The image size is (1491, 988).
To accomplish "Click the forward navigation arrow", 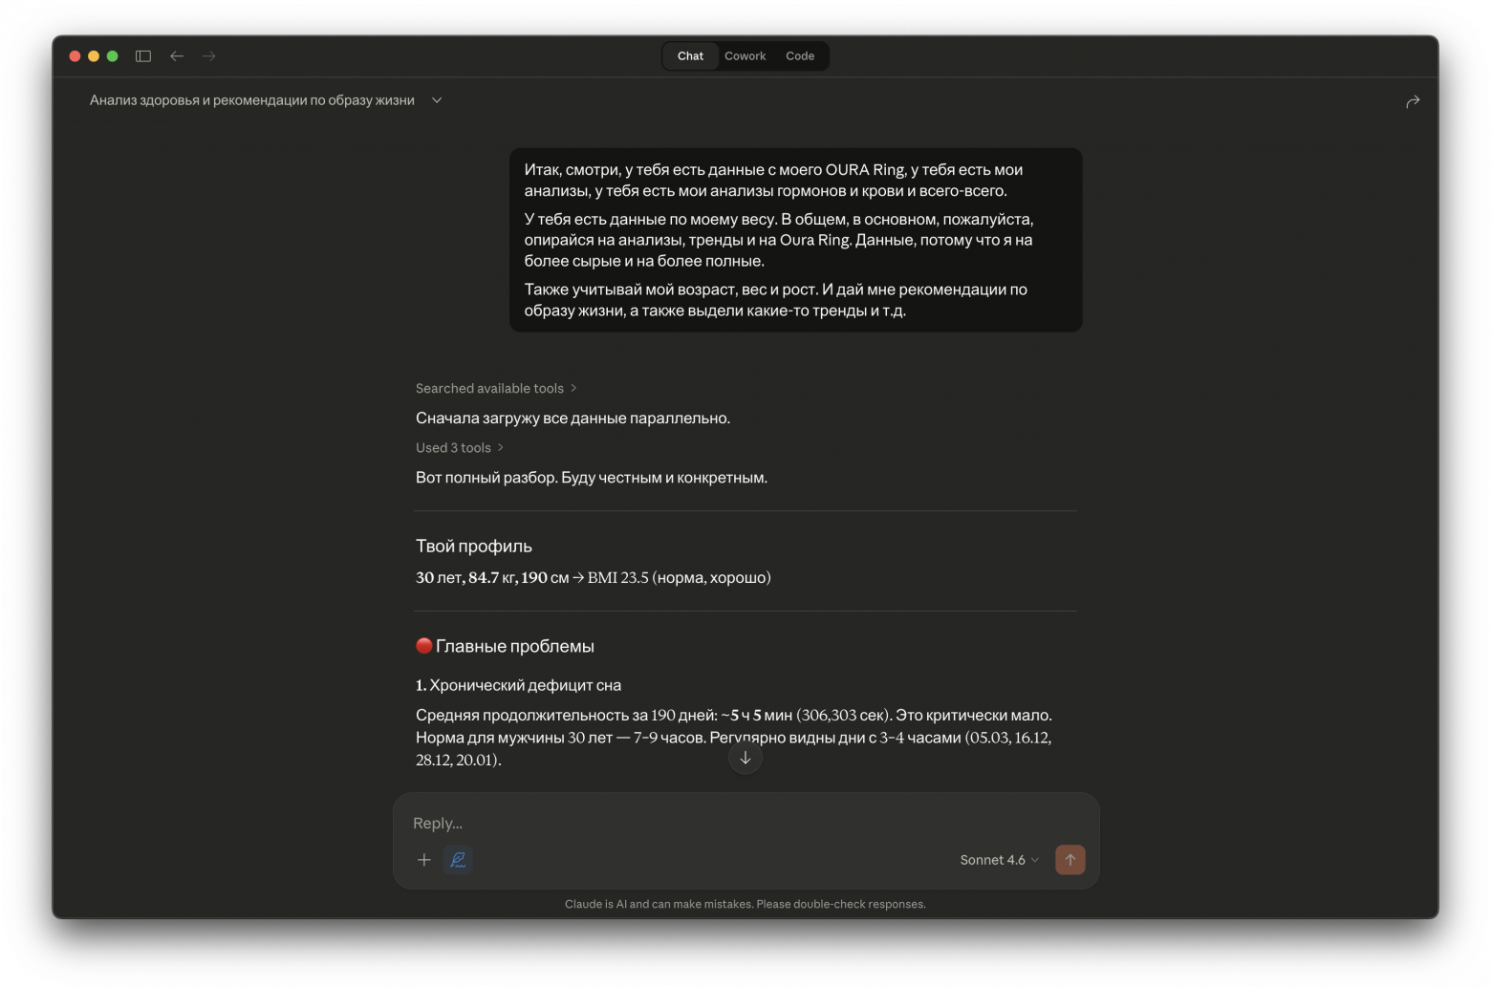I will [x=209, y=56].
